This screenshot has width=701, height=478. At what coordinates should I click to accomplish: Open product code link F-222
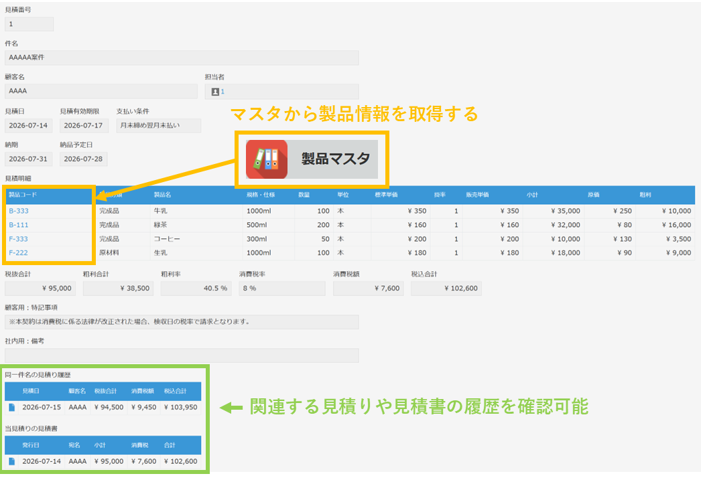click(18, 252)
